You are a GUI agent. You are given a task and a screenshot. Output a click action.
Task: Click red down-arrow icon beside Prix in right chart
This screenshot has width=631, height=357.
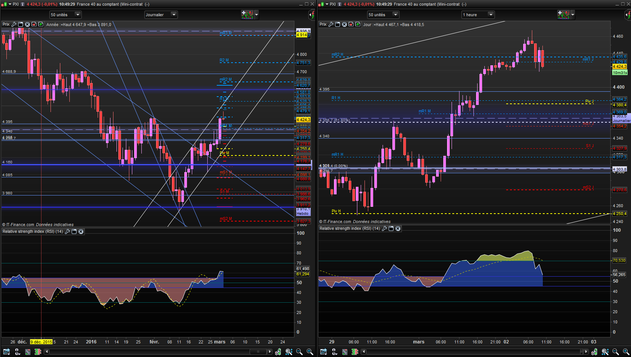351,25
